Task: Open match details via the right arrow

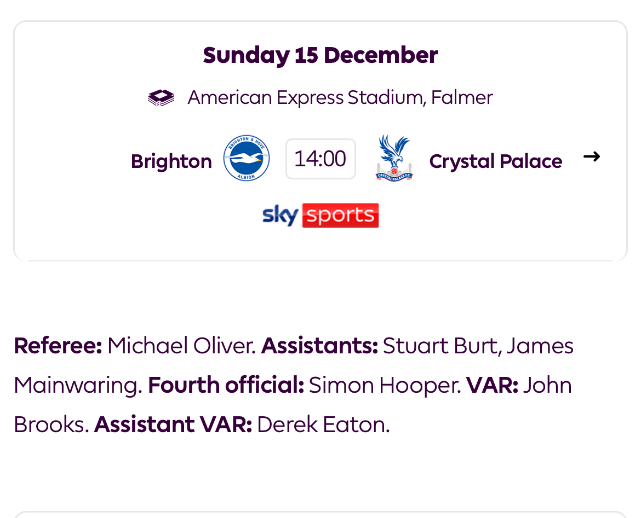Action: tap(592, 156)
